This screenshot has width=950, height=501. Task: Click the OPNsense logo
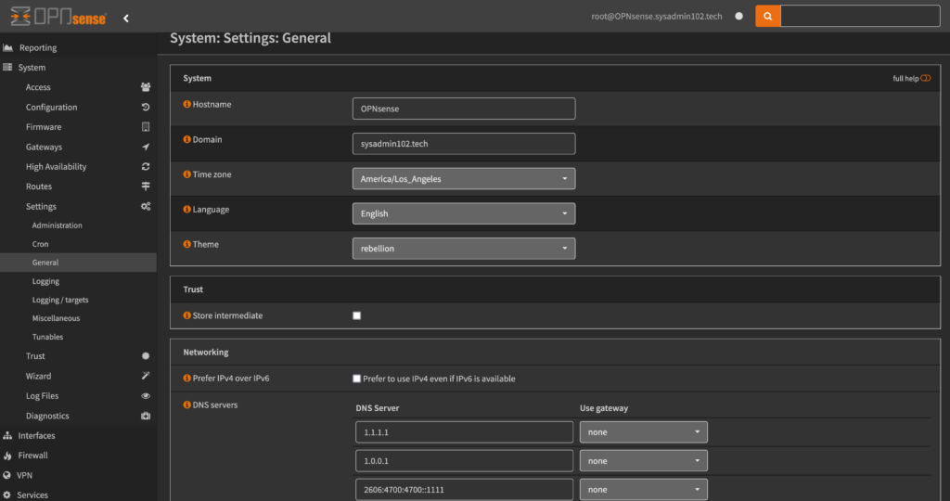(x=58, y=17)
